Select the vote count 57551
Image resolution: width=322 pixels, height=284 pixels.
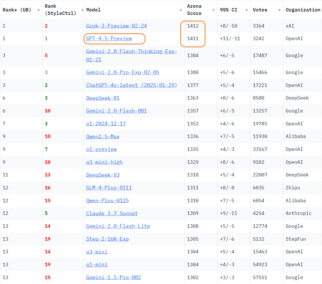[260, 277]
